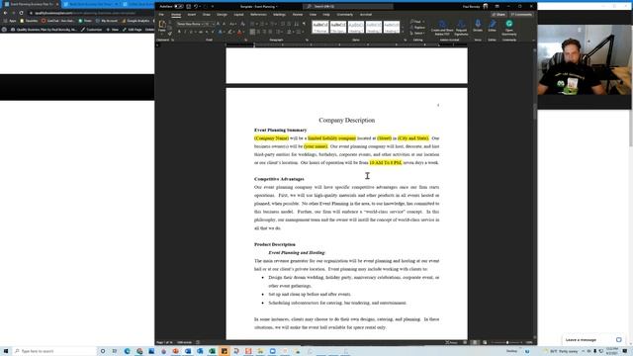Expand the Styles gallery More arrow
The width and height of the screenshot is (633, 356).
click(403, 32)
